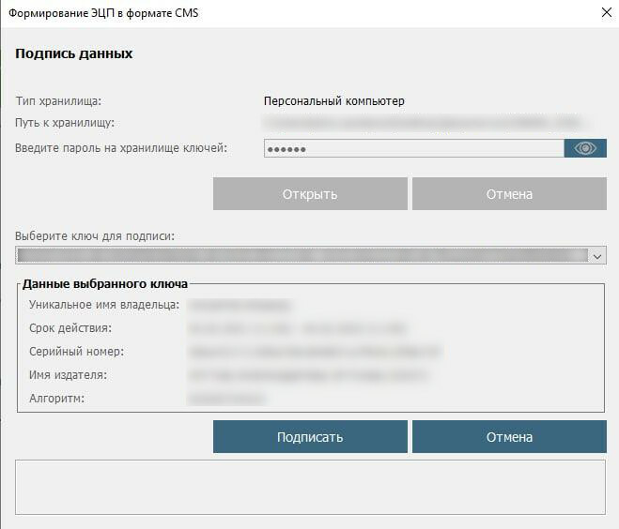
Task: Click Отмена next to the Подписать button
Action: tap(509, 437)
